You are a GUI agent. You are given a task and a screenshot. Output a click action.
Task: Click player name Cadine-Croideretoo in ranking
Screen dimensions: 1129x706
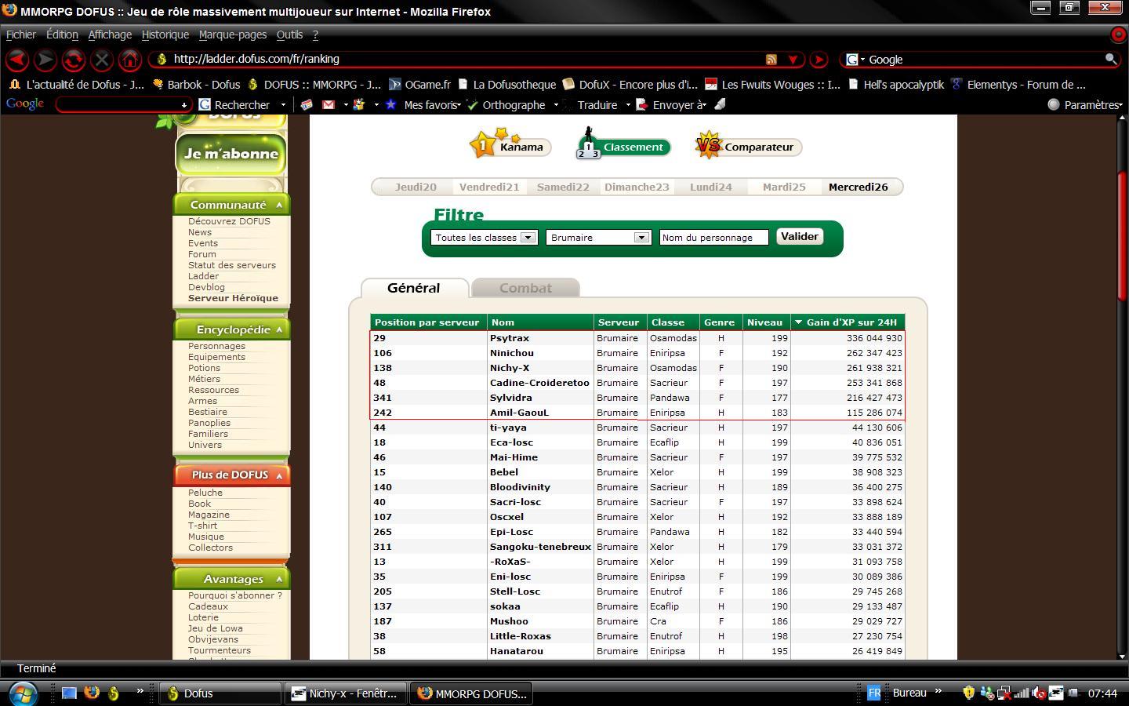[539, 383]
